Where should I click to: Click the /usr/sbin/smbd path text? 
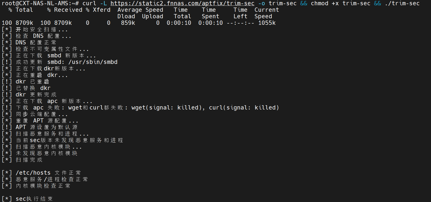tap(93, 62)
